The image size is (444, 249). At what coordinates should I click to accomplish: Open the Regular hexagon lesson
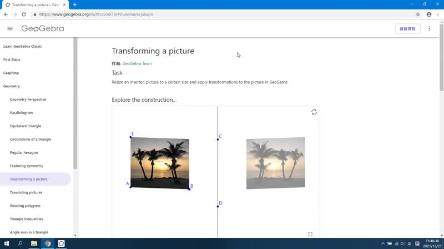click(x=24, y=153)
